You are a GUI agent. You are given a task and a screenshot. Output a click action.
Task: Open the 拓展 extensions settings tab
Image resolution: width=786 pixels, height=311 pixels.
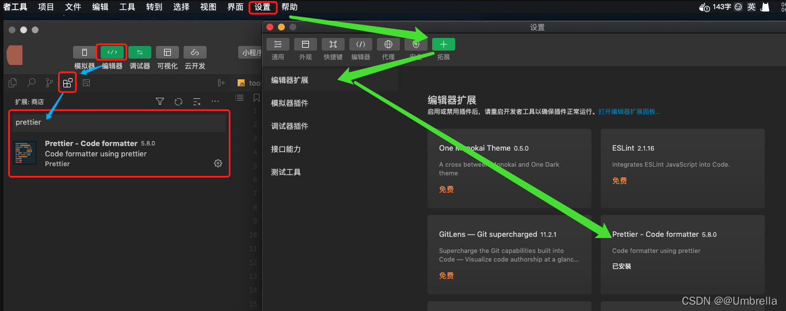click(x=444, y=44)
